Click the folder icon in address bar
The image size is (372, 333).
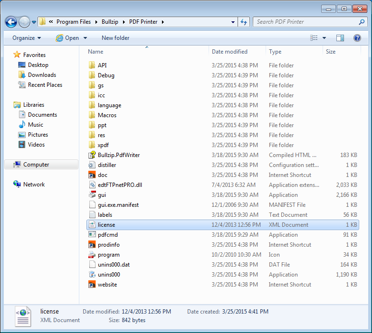tap(42, 22)
